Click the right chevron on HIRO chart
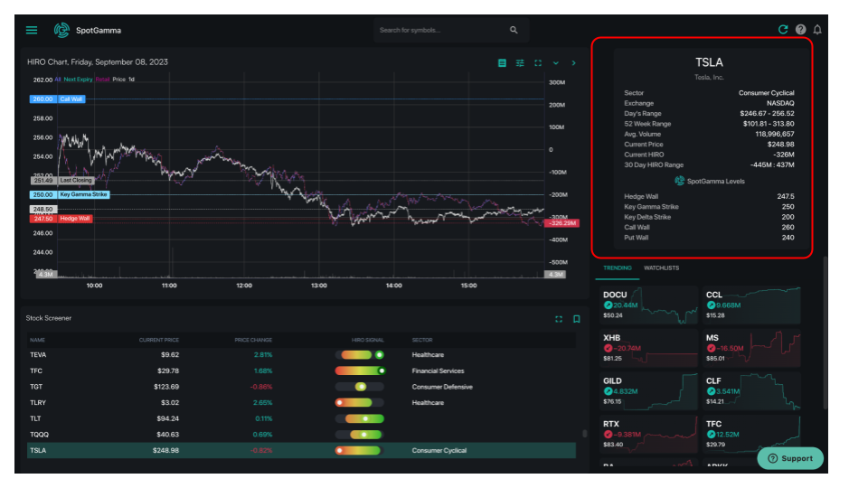The image size is (868, 488). point(573,63)
